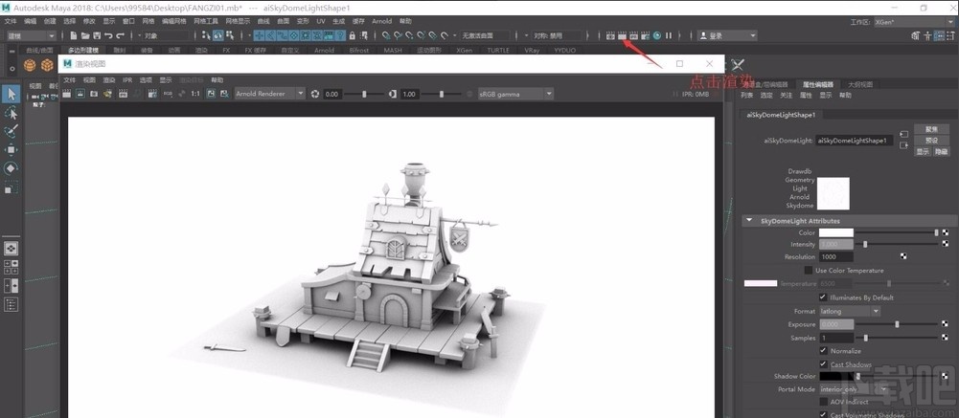Click the Intensity slider handle

865,244
